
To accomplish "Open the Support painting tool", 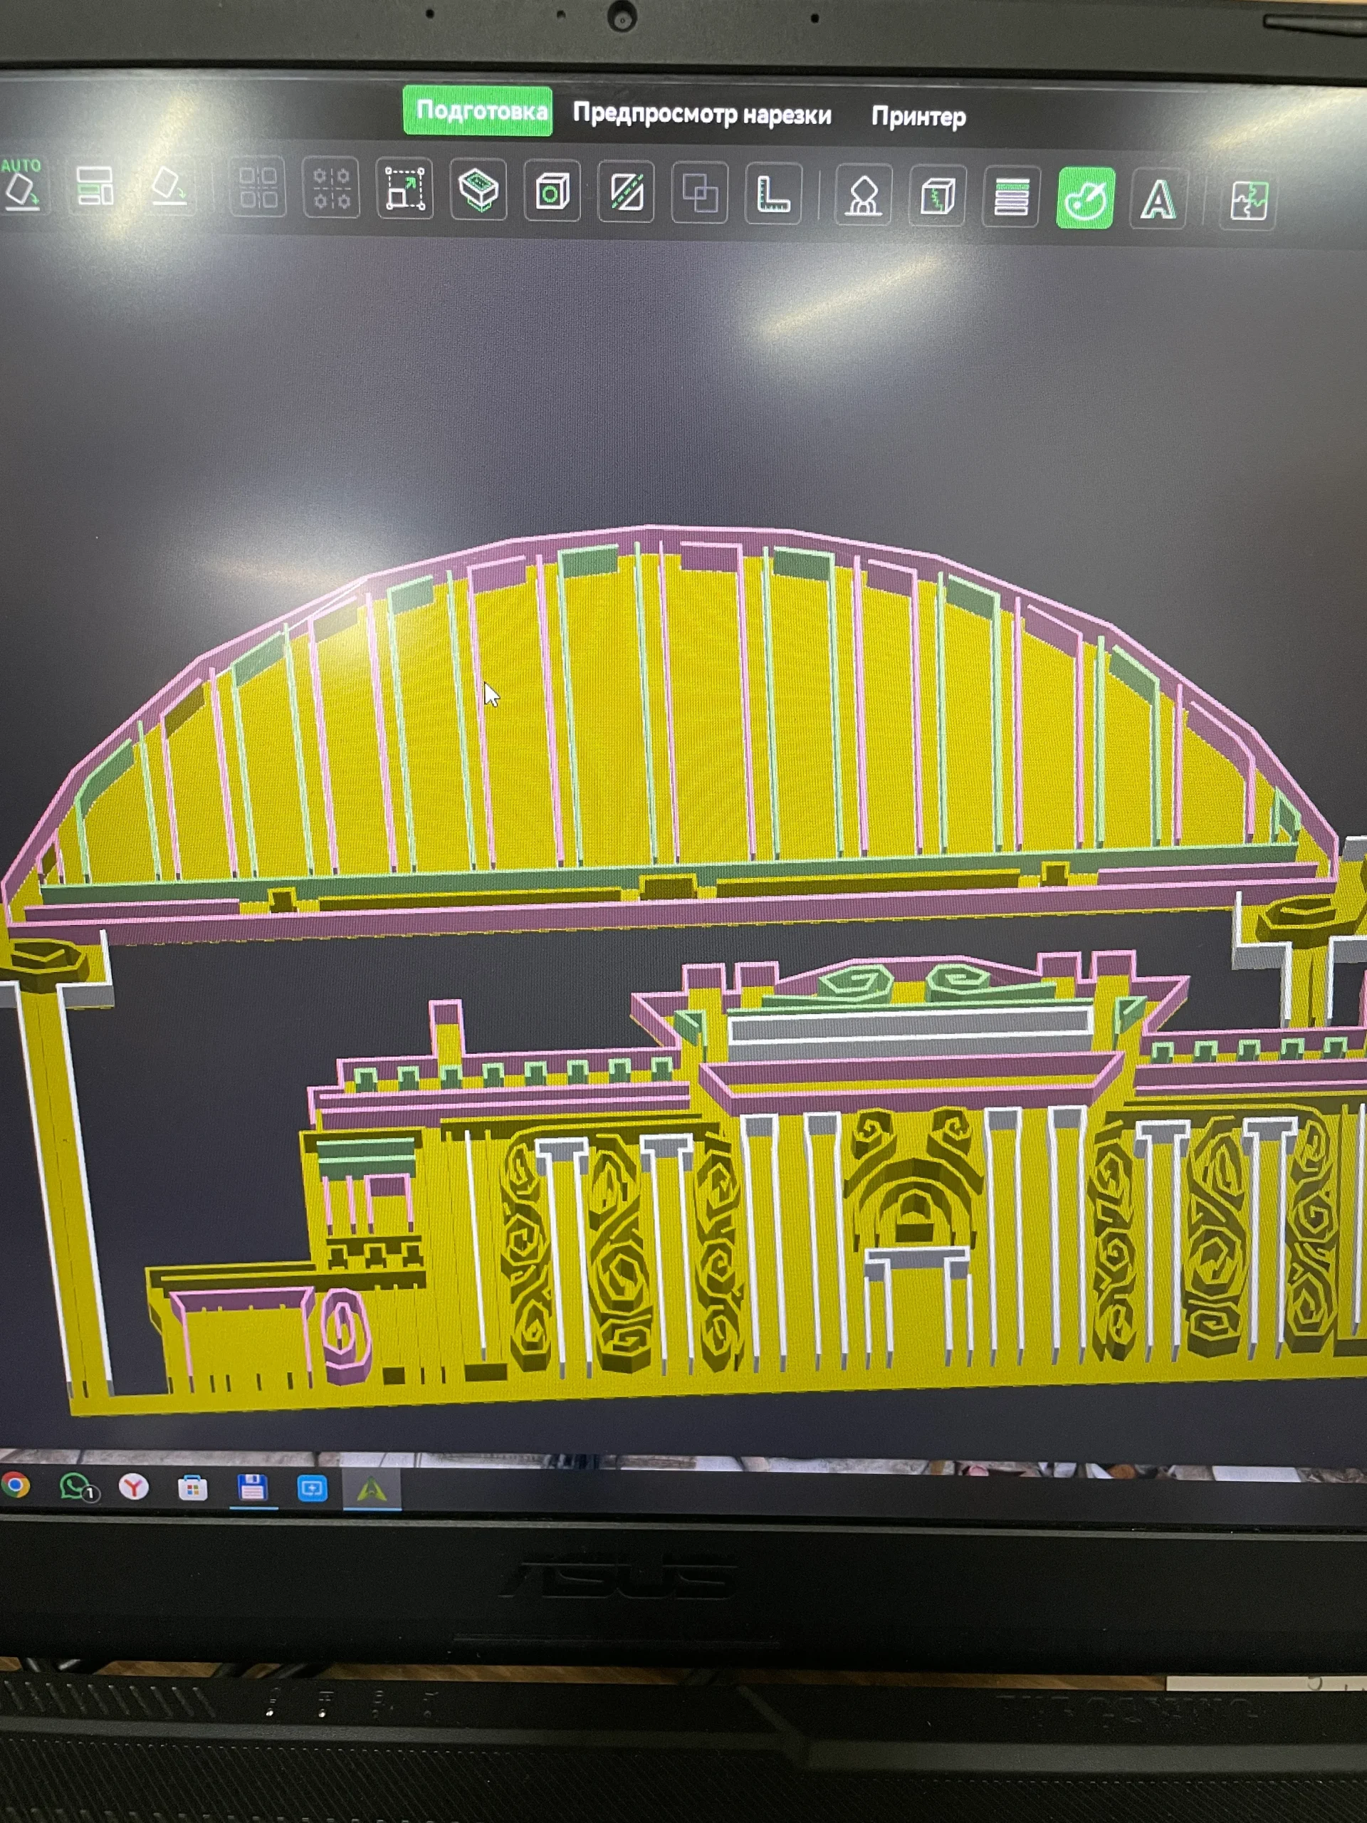I will point(863,196).
